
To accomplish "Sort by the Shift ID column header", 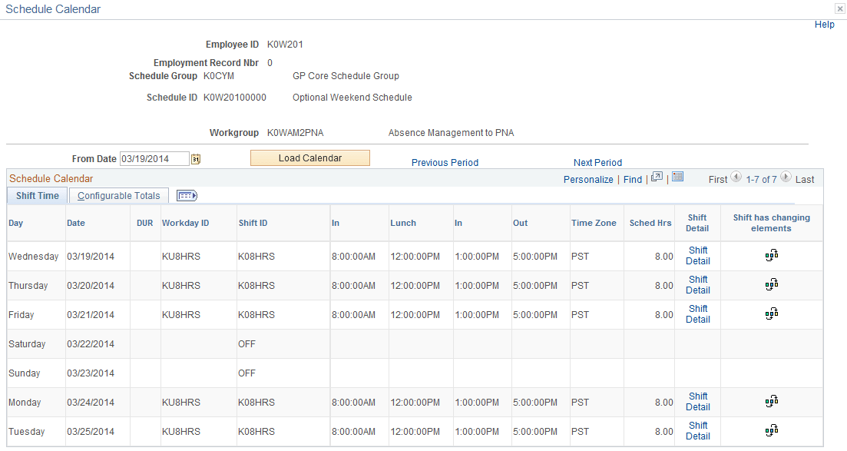I will (x=253, y=223).
